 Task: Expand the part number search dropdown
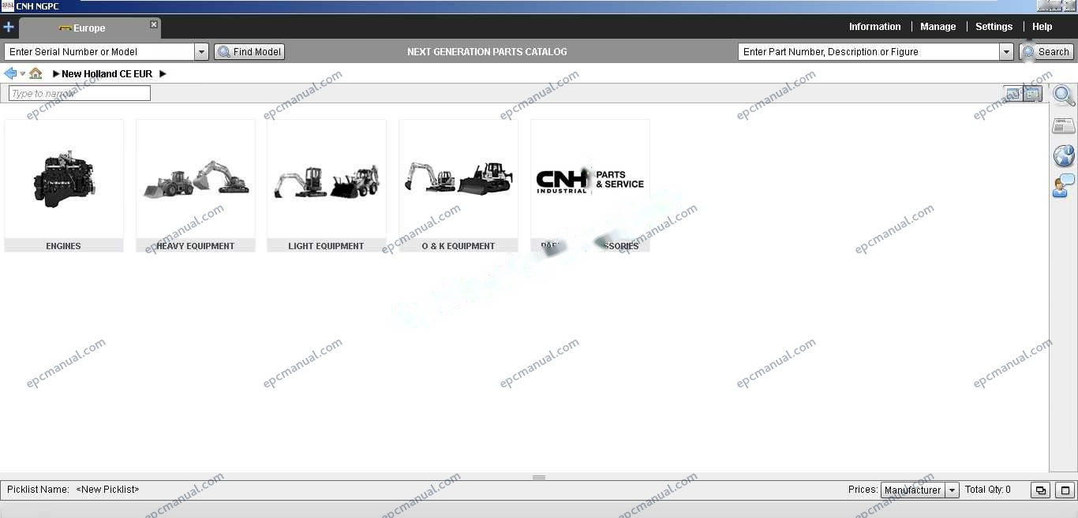(x=1006, y=52)
